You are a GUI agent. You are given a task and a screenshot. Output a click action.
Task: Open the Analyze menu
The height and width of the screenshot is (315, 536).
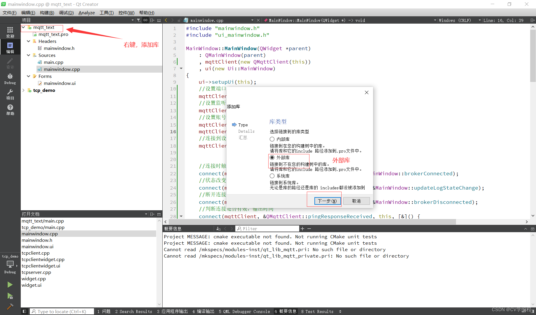pyautogui.click(x=86, y=13)
